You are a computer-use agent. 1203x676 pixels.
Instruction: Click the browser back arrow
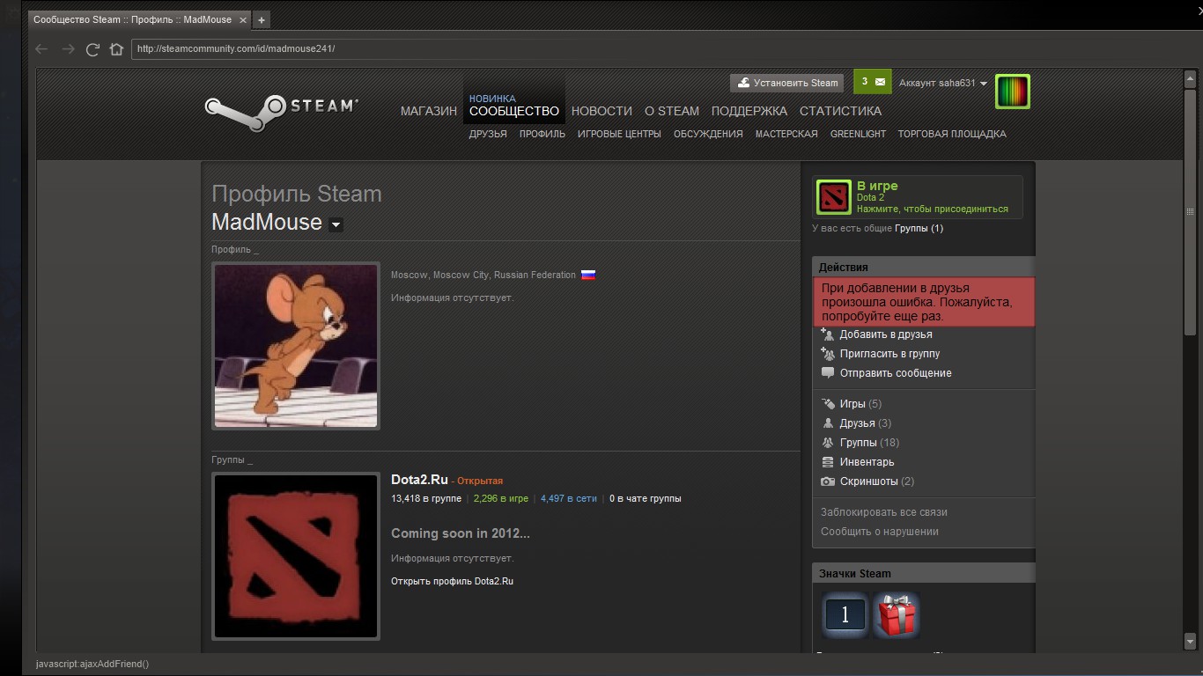tap(41, 49)
